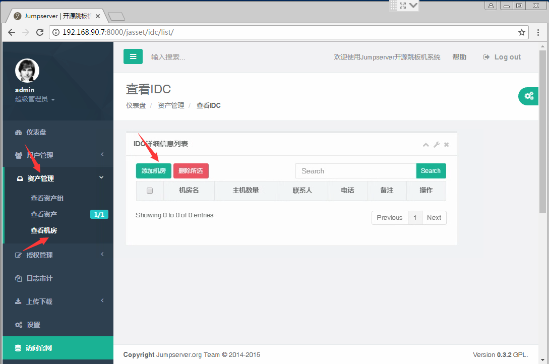Reload the page using browser refresh icon
549x364 pixels.
[x=40, y=32]
